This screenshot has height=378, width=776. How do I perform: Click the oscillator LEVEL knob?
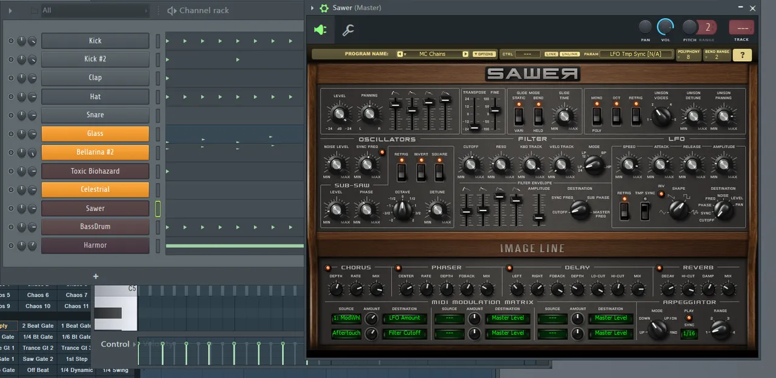pyautogui.click(x=339, y=113)
